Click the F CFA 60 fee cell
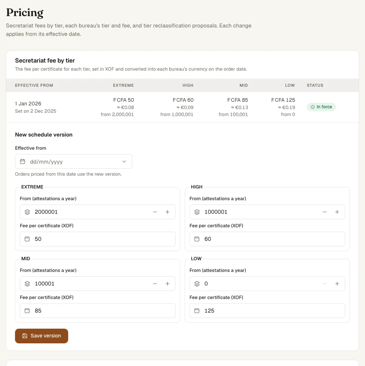 pyautogui.click(x=183, y=100)
